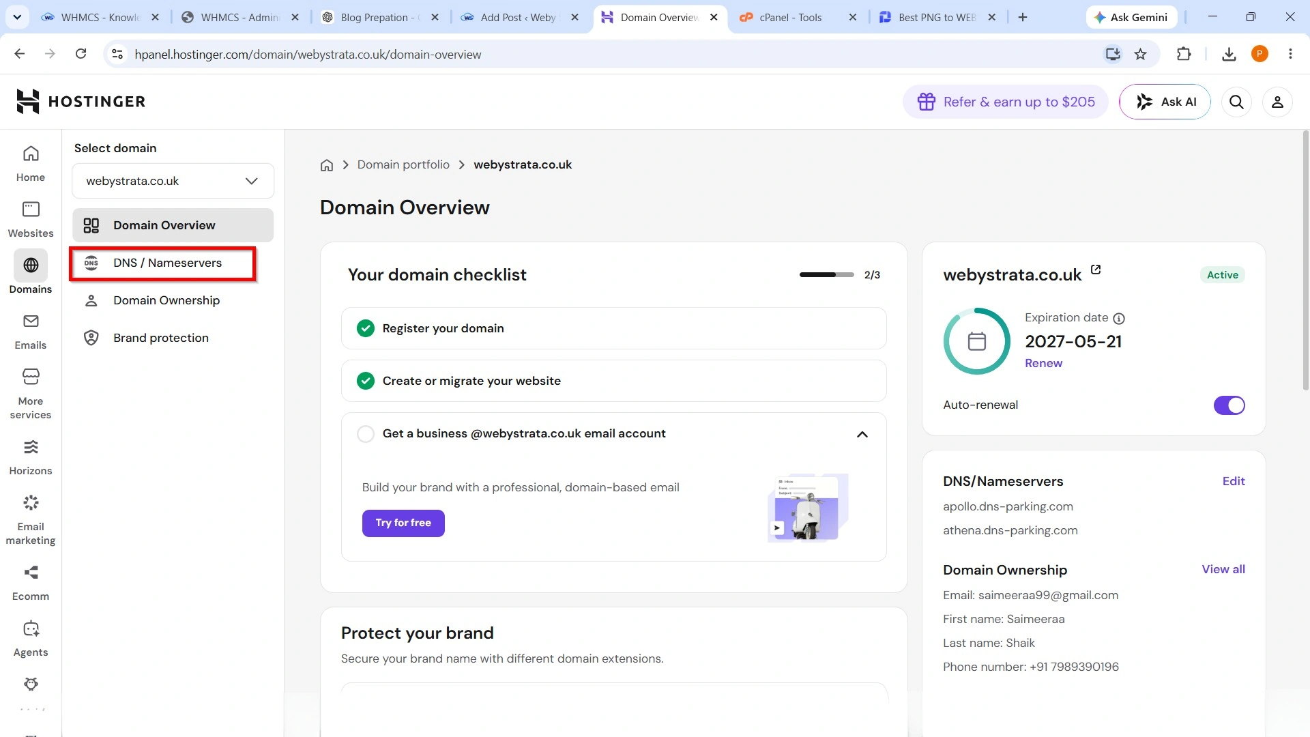Click athena.dns-parking.com nameserver text

[x=1010, y=531]
